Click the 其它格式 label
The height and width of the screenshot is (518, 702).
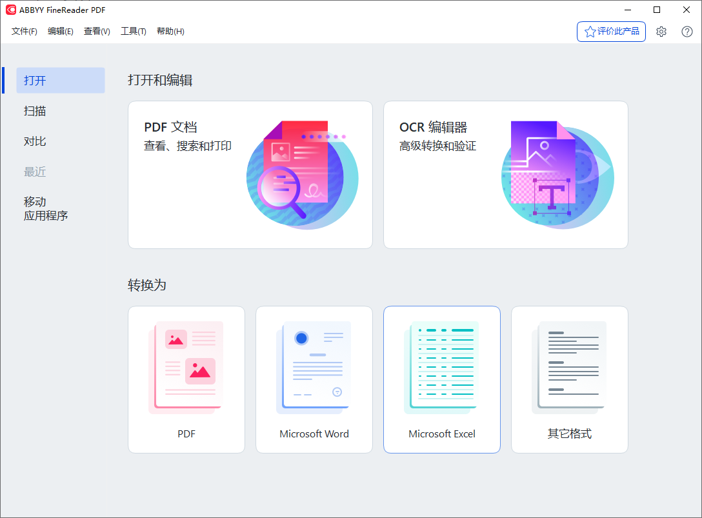point(570,433)
